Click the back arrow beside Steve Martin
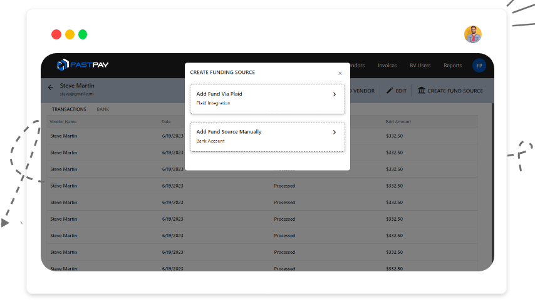The image size is (535, 302). (x=51, y=88)
